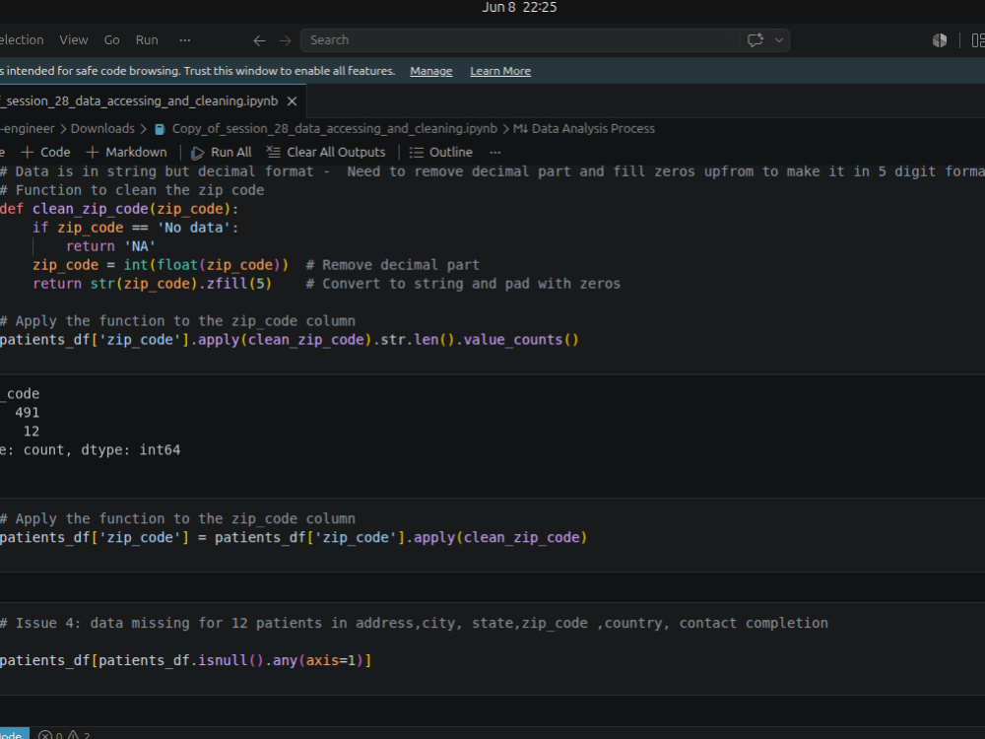
Task: Toggle the layout customization icon
Action: pos(978,40)
